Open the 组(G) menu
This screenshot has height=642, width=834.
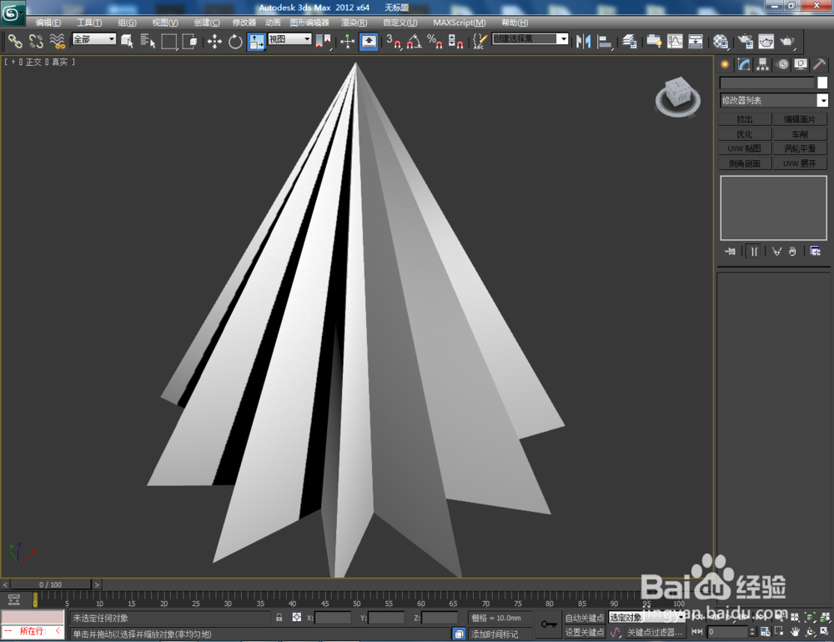coord(127,23)
